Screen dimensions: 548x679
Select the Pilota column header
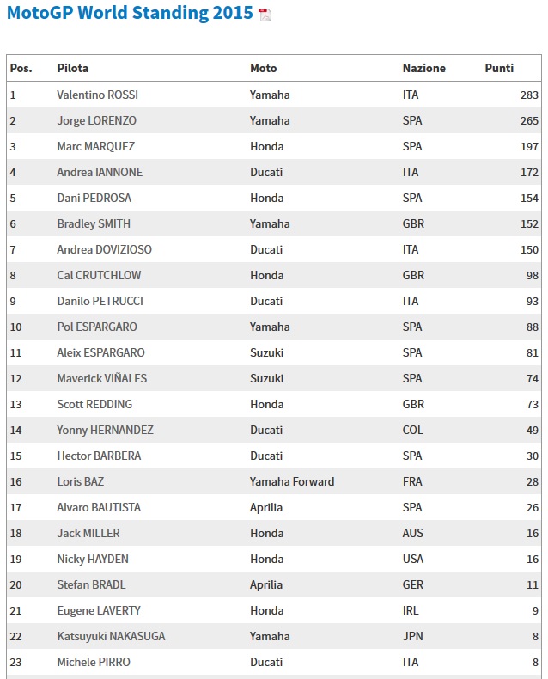73,69
